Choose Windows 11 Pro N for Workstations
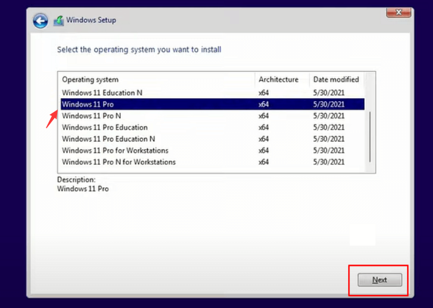433x308 pixels. [118, 162]
